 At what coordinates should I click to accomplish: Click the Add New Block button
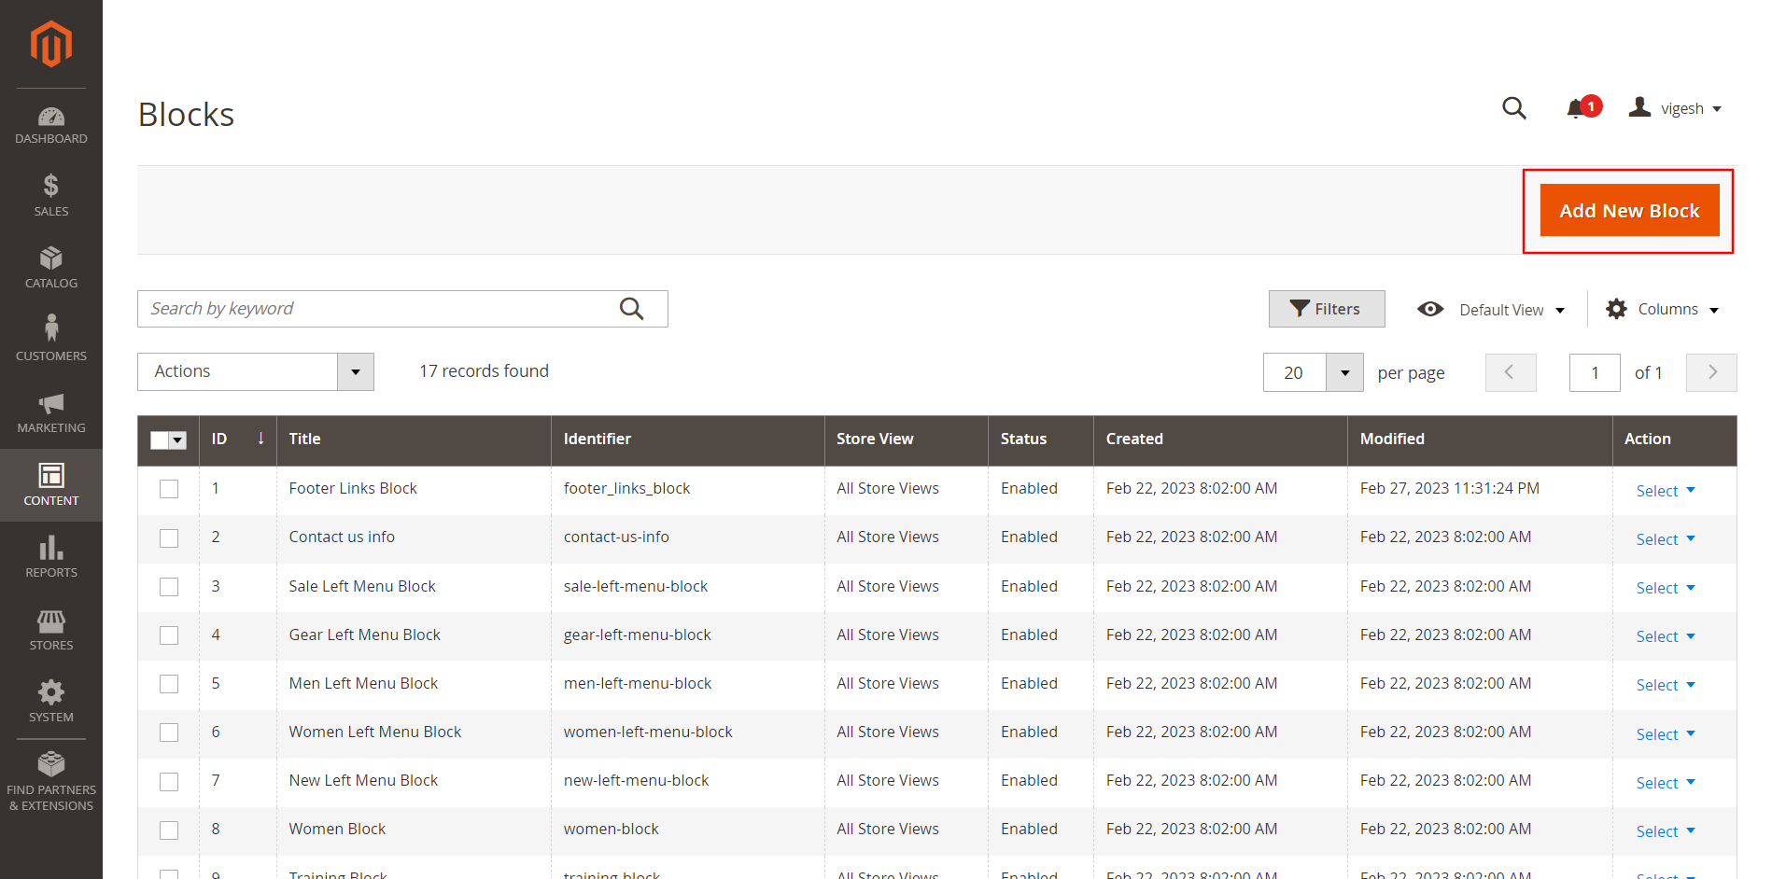(x=1629, y=211)
